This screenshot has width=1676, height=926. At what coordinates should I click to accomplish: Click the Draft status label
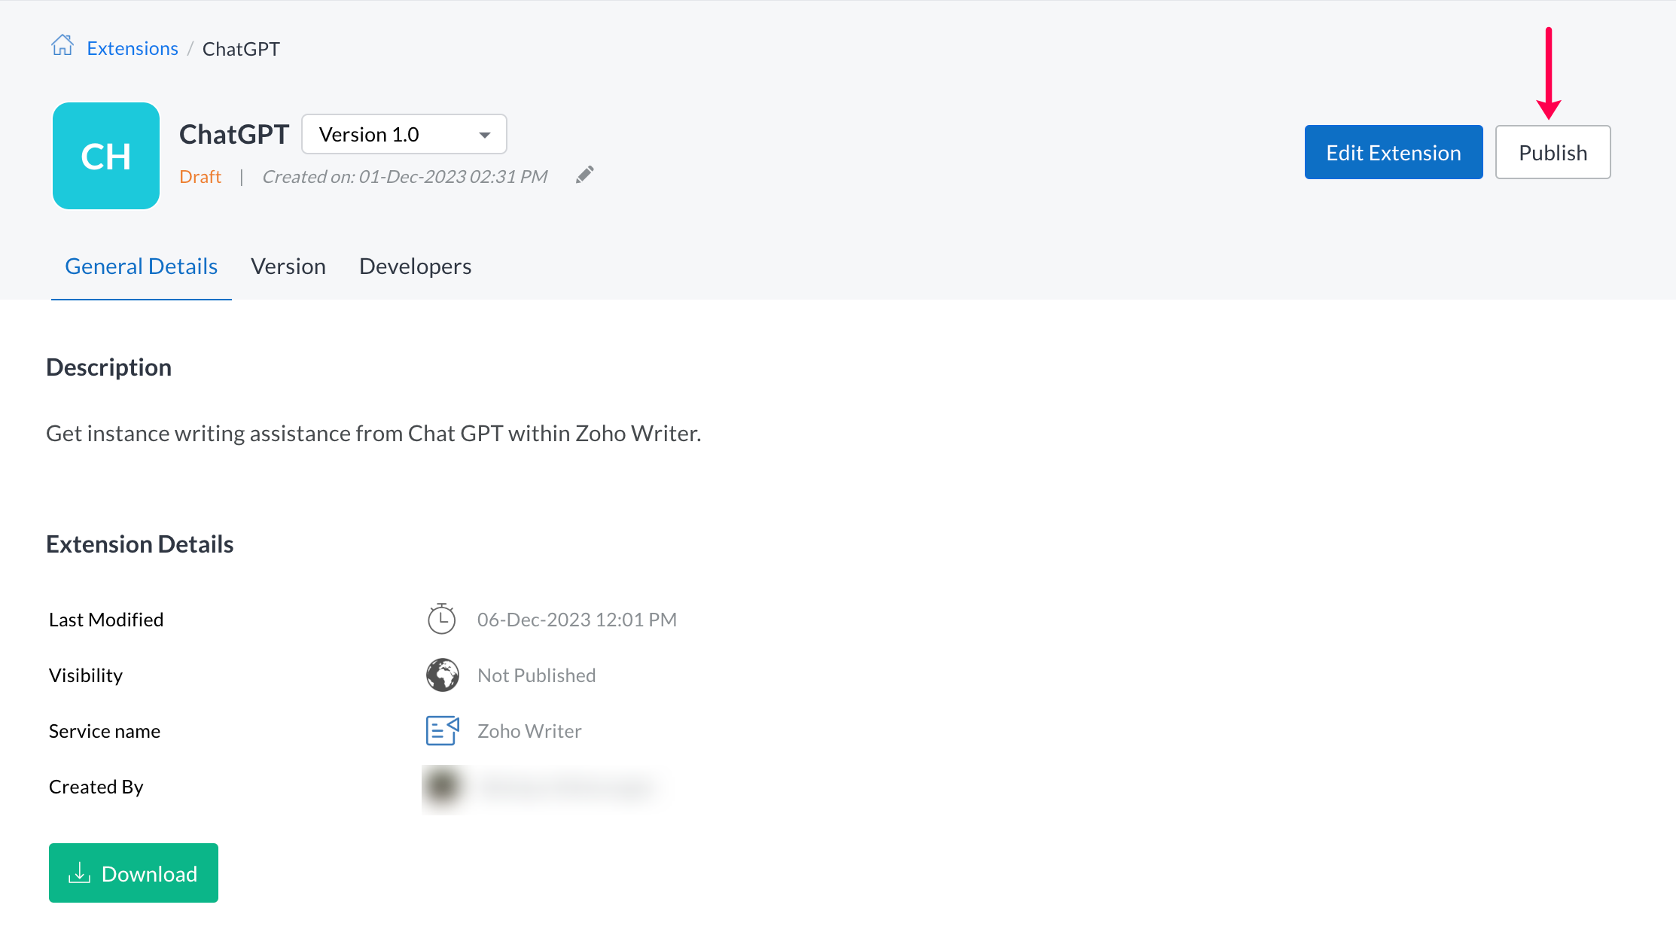coord(200,177)
